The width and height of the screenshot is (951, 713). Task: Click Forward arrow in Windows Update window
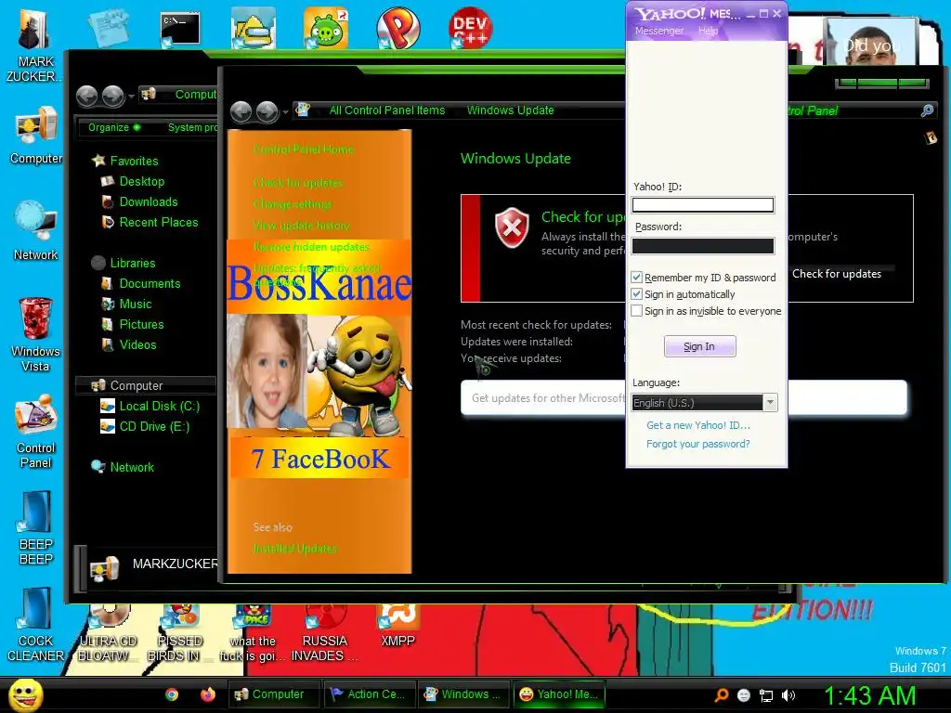point(267,111)
